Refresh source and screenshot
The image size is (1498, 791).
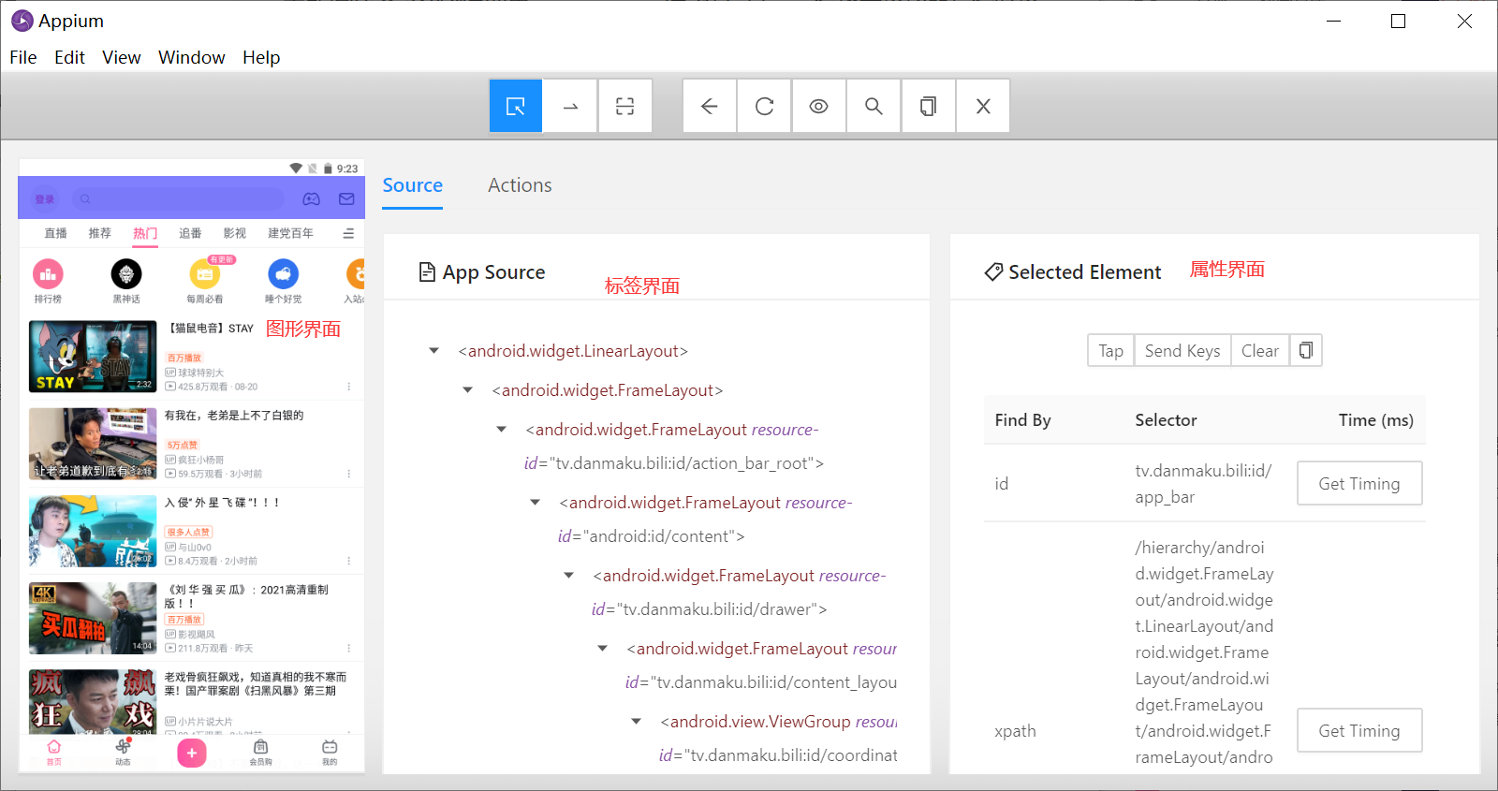[x=764, y=106]
